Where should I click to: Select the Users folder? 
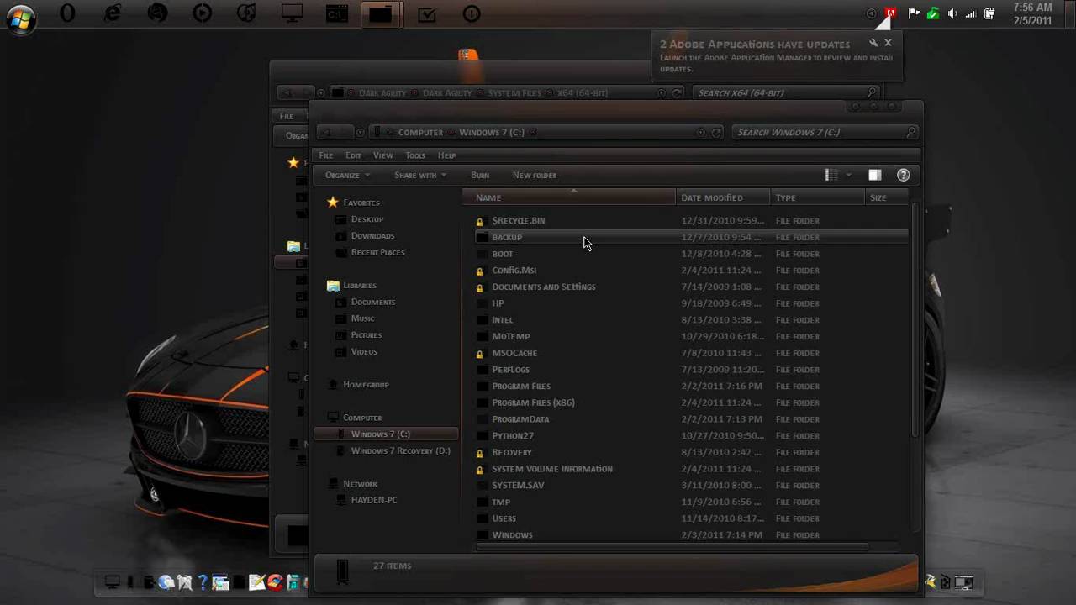[x=504, y=518]
